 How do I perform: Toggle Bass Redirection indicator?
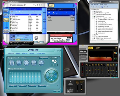70,82
